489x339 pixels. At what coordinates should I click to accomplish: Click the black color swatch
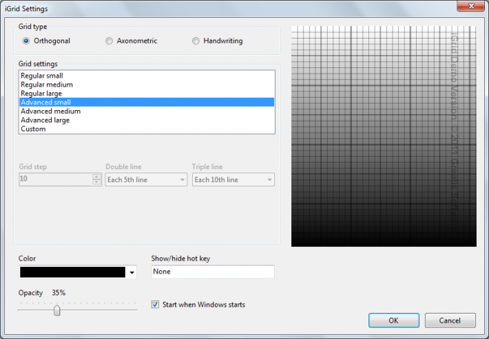point(73,272)
